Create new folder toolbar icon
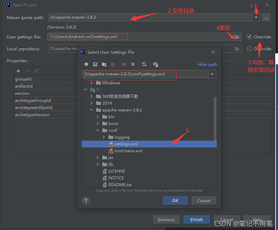This screenshot has width=278, height=230. (x=124, y=64)
